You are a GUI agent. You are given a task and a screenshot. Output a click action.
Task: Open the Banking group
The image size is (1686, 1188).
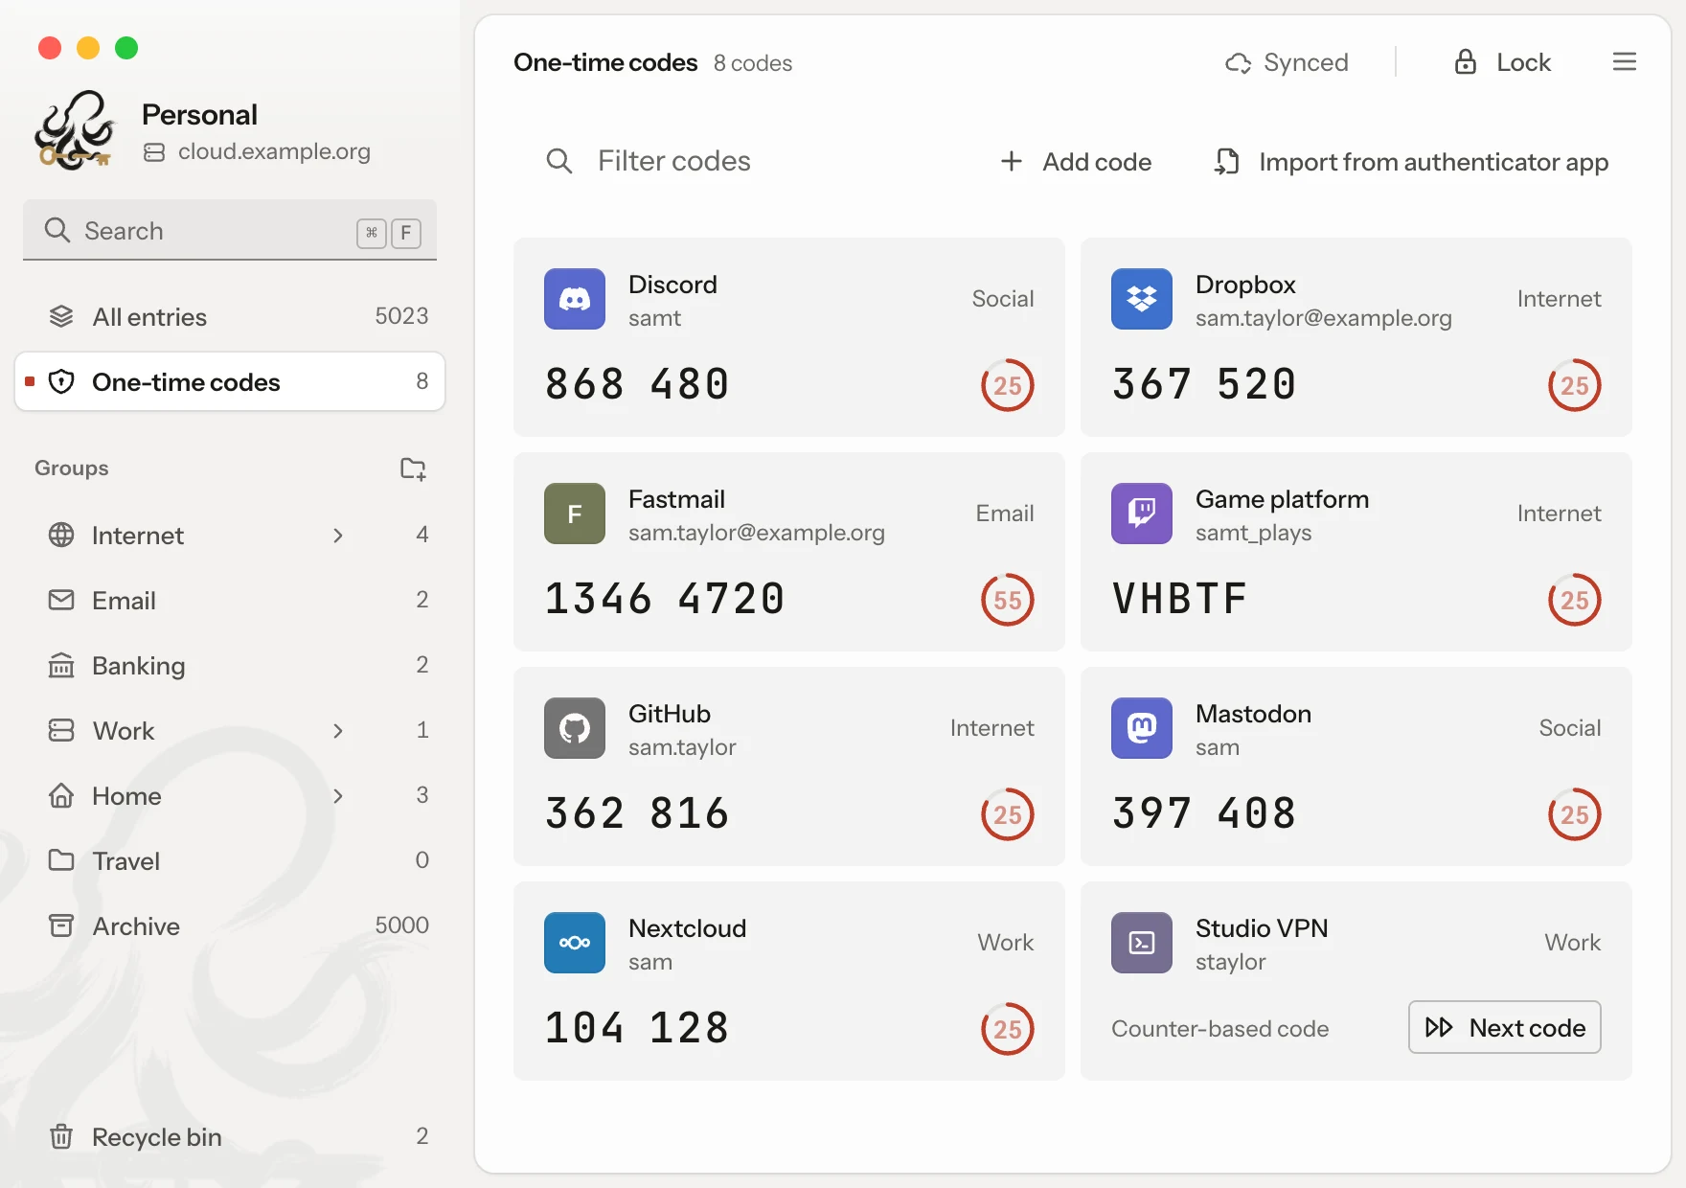click(230, 666)
